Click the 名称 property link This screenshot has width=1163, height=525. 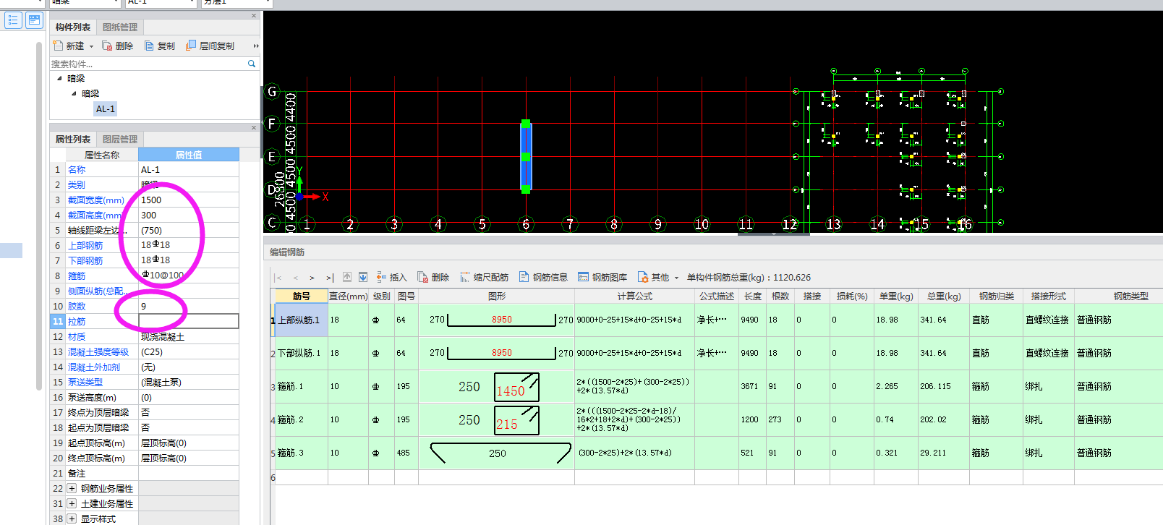77,170
